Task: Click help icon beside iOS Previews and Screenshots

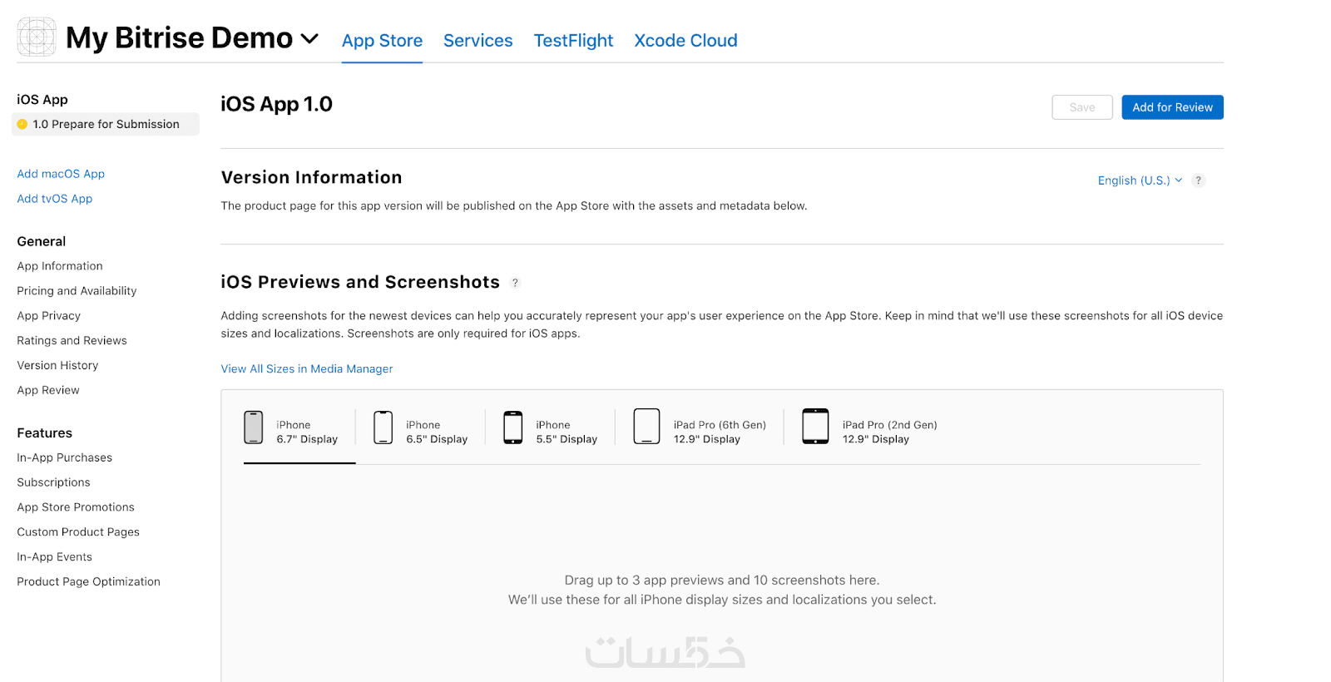Action: pos(516,283)
